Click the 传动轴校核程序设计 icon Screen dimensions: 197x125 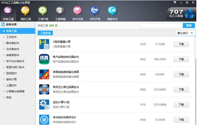tap(44, 120)
